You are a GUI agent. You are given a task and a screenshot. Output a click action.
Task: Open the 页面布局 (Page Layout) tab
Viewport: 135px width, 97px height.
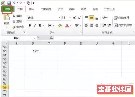46,9
